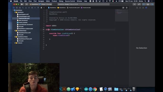Place cursor on the import UIKit line
The image size is (163, 92).
pyautogui.click(x=51, y=26)
